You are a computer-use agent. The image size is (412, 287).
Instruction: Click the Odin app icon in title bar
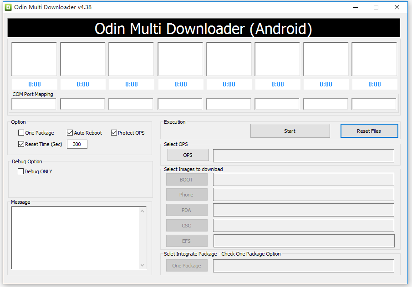click(x=8, y=7)
